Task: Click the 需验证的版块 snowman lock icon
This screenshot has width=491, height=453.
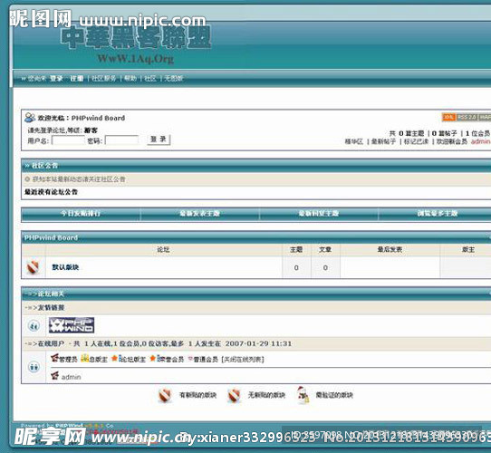Action: [x=303, y=395]
